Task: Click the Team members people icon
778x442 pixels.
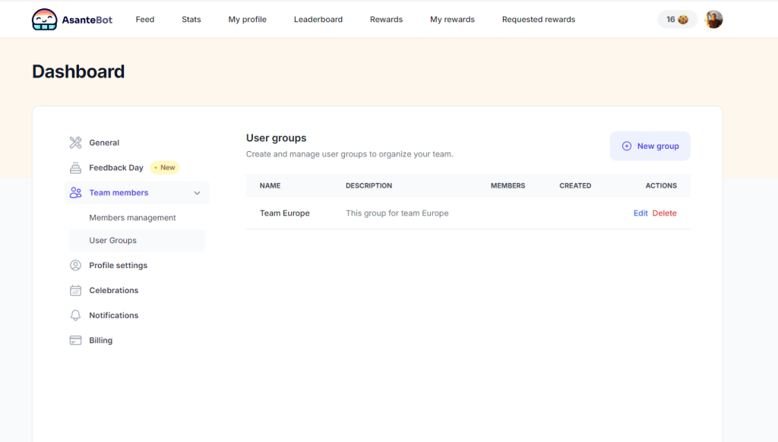Action: [75, 193]
